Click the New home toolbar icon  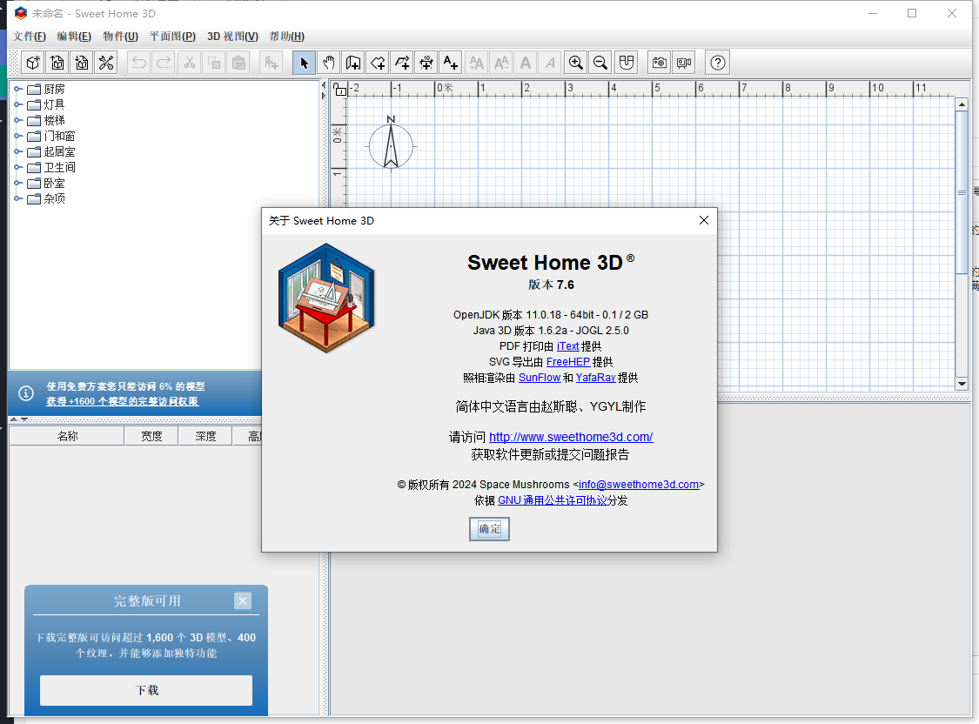click(x=33, y=63)
